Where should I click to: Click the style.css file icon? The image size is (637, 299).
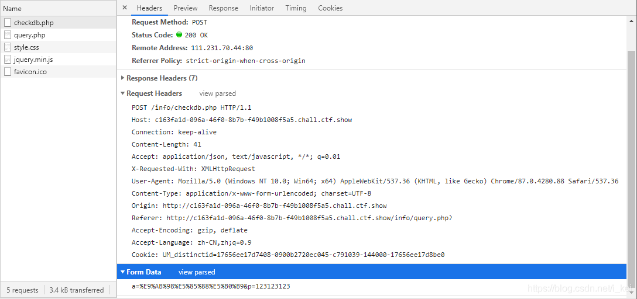(8, 47)
